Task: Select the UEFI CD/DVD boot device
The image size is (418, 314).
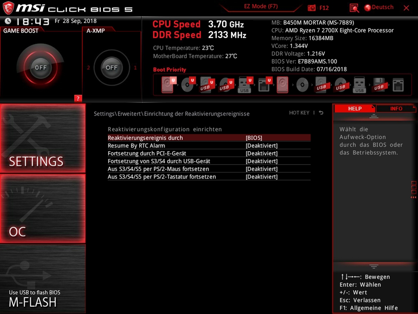Action: [188, 85]
